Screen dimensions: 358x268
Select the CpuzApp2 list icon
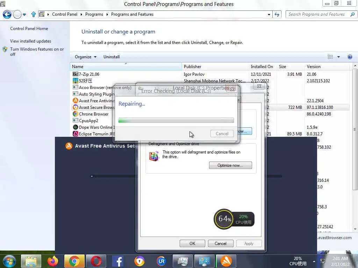tap(76, 120)
